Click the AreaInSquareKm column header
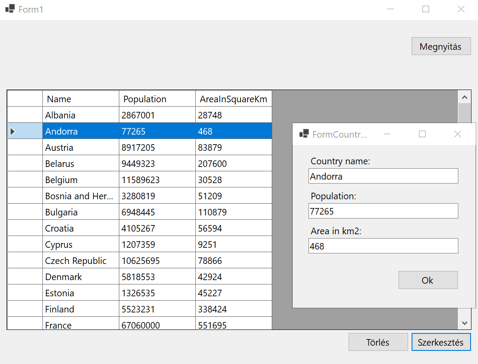 coord(233,99)
